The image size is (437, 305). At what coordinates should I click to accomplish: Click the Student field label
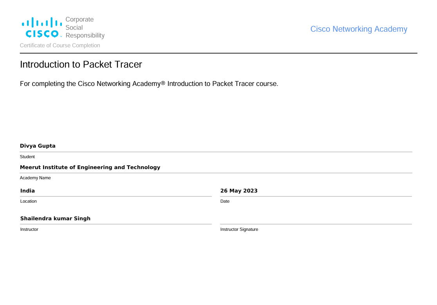(27, 157)
